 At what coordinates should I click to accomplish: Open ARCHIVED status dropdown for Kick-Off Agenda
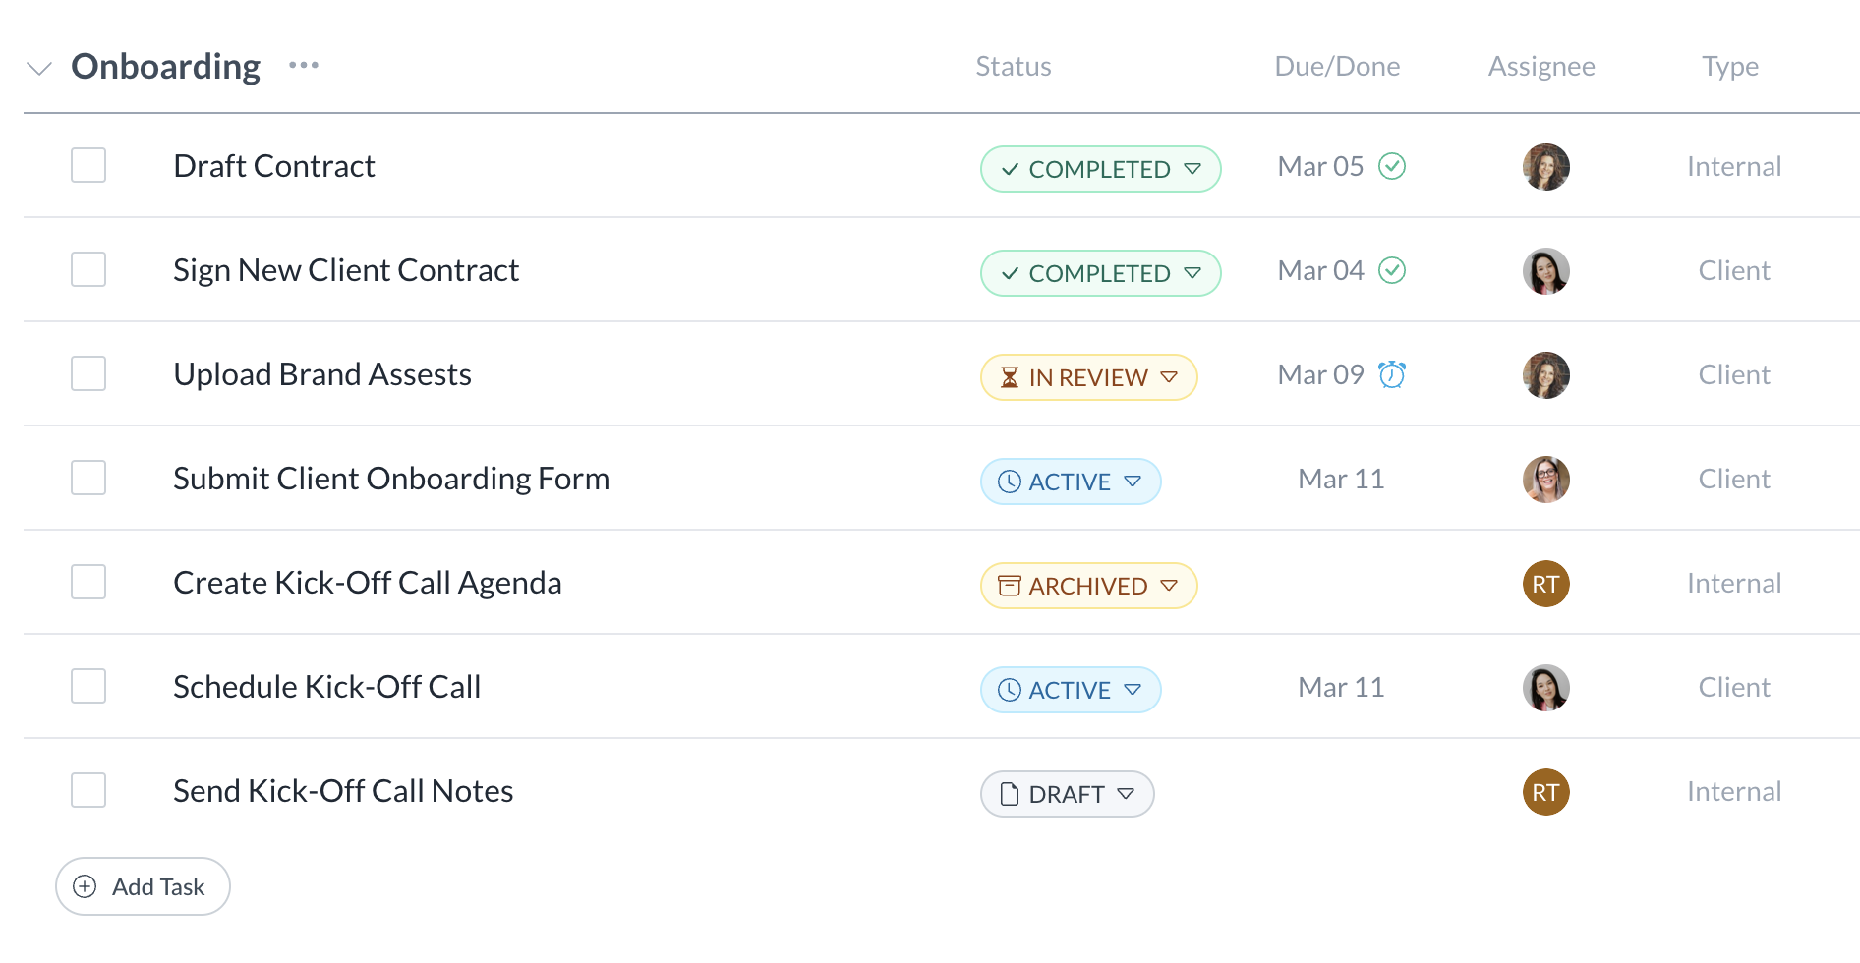tap(1088, 586)
